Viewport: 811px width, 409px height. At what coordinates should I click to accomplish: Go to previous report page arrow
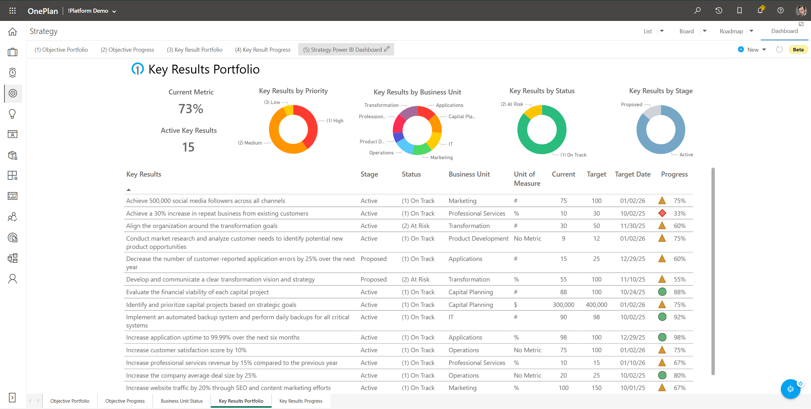pyautogui.click(x=30, y=401)
